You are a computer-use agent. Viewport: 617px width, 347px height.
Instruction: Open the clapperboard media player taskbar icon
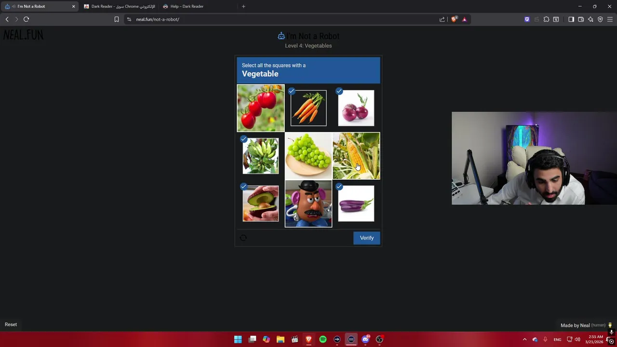click(295, 339)
